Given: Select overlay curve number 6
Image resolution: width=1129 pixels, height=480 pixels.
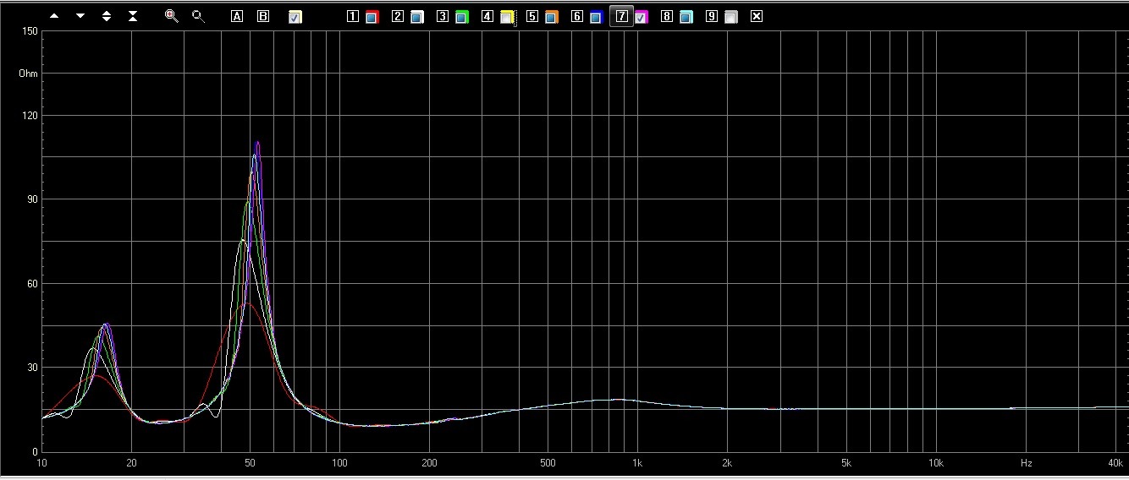Looking at the screenshot, I should click(577, 16).
